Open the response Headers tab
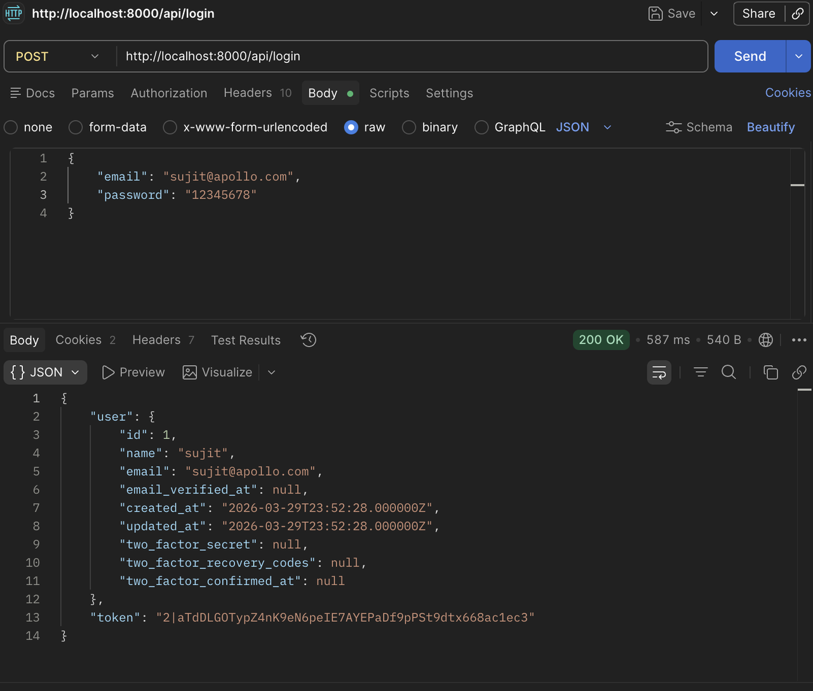 coord(163,340)
